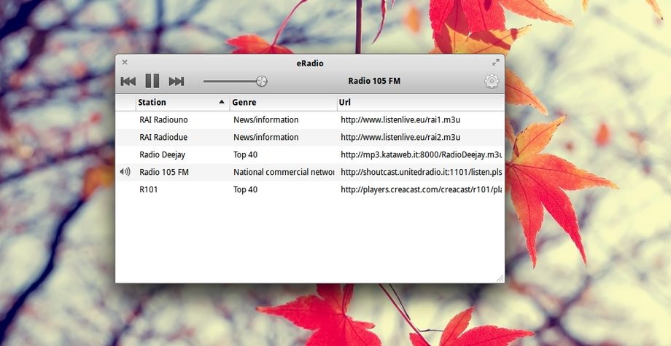Close the eRadio window
This screenshot has height=346, width=671.
click(x=125, y=63)
